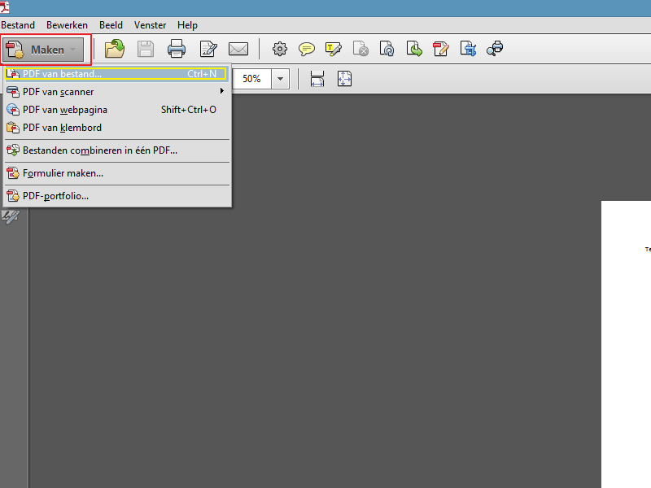Add a sticky note comment

307,49
